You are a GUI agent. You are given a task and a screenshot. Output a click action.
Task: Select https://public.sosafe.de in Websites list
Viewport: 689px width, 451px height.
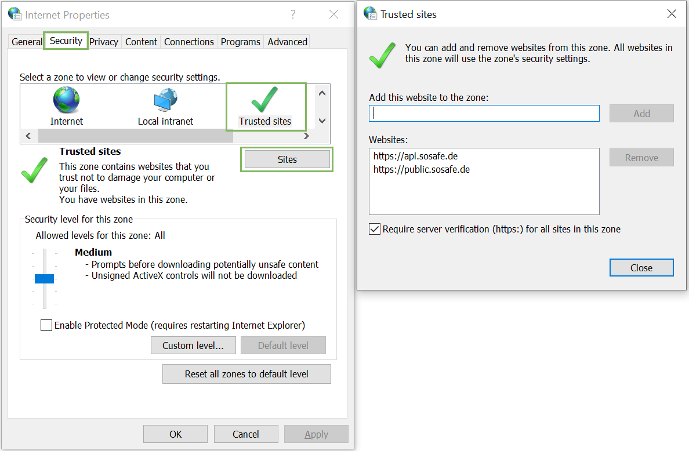(x=421, y=170)
